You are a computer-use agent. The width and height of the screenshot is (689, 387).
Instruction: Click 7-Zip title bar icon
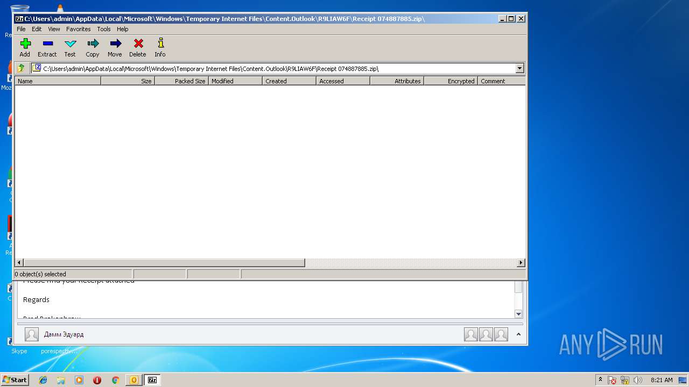click(19, 18)
